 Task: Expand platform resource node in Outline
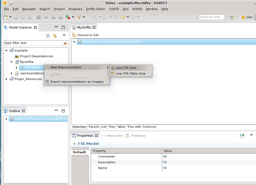6,119
